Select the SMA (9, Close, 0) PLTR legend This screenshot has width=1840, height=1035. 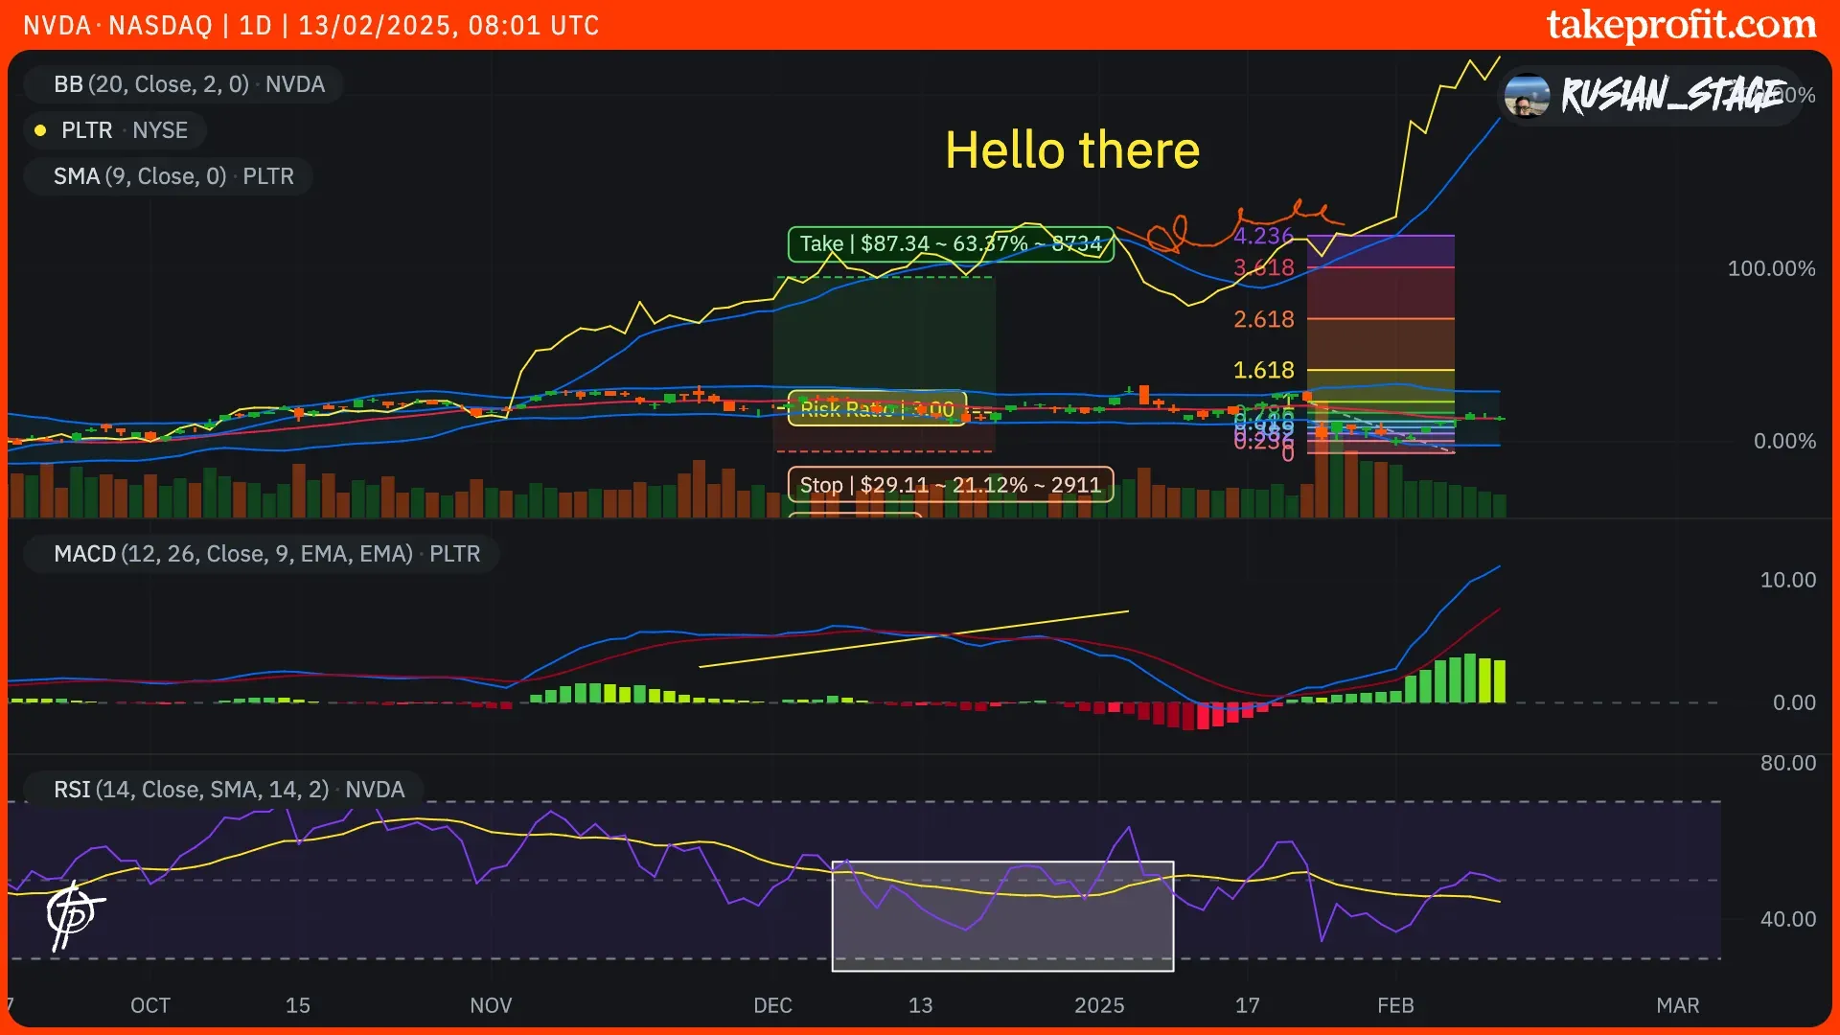click(x=173, y=176)
